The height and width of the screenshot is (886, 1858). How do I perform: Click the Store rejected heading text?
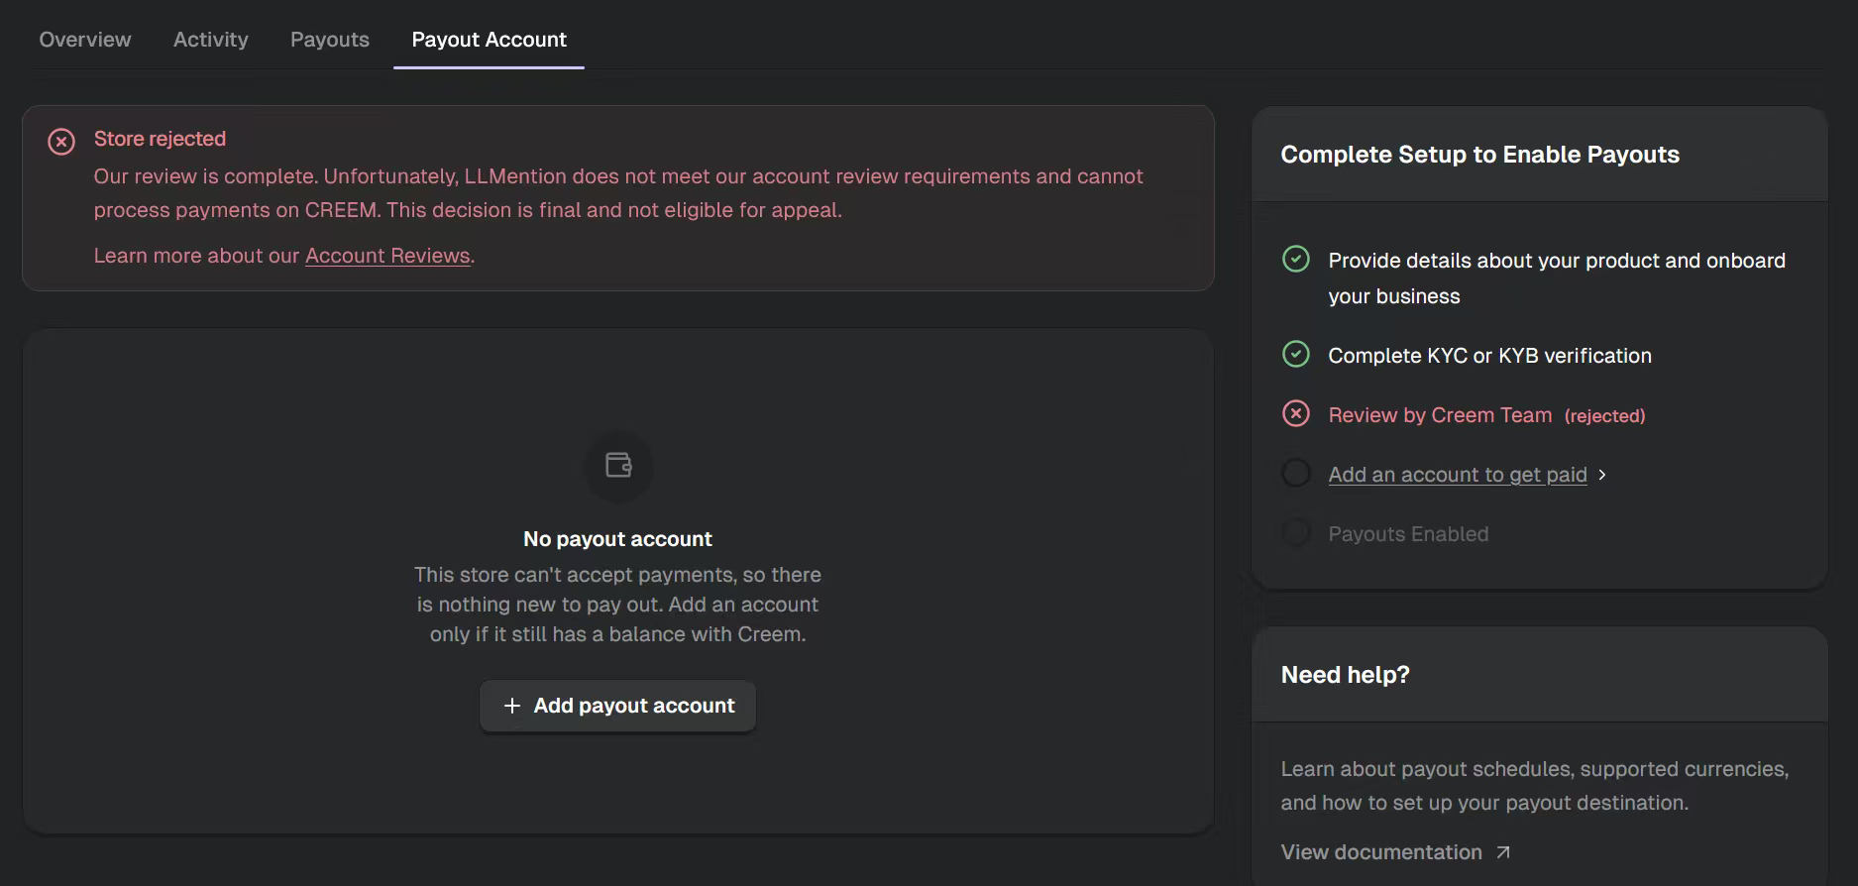[160, 139]
